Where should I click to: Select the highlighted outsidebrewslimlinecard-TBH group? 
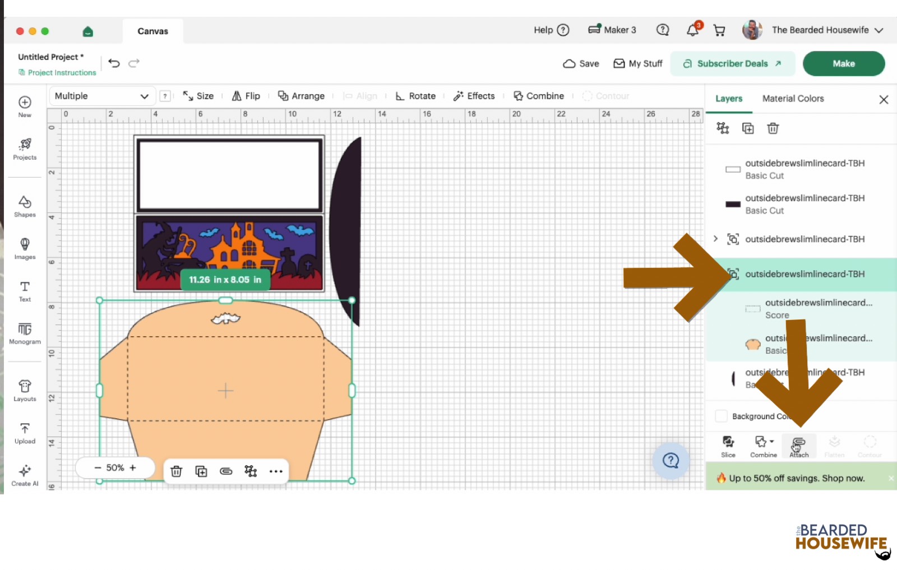[x=801, y=274]
